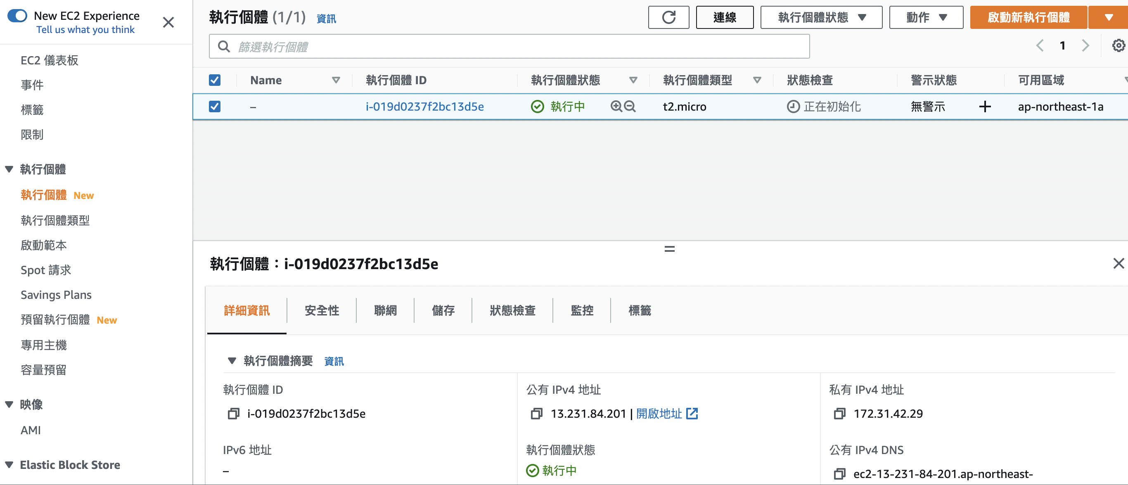Switch to the 聯網 tab
The image size is (1128, 485).
coord(385,310)
